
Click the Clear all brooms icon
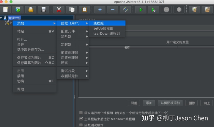(207, 9)
